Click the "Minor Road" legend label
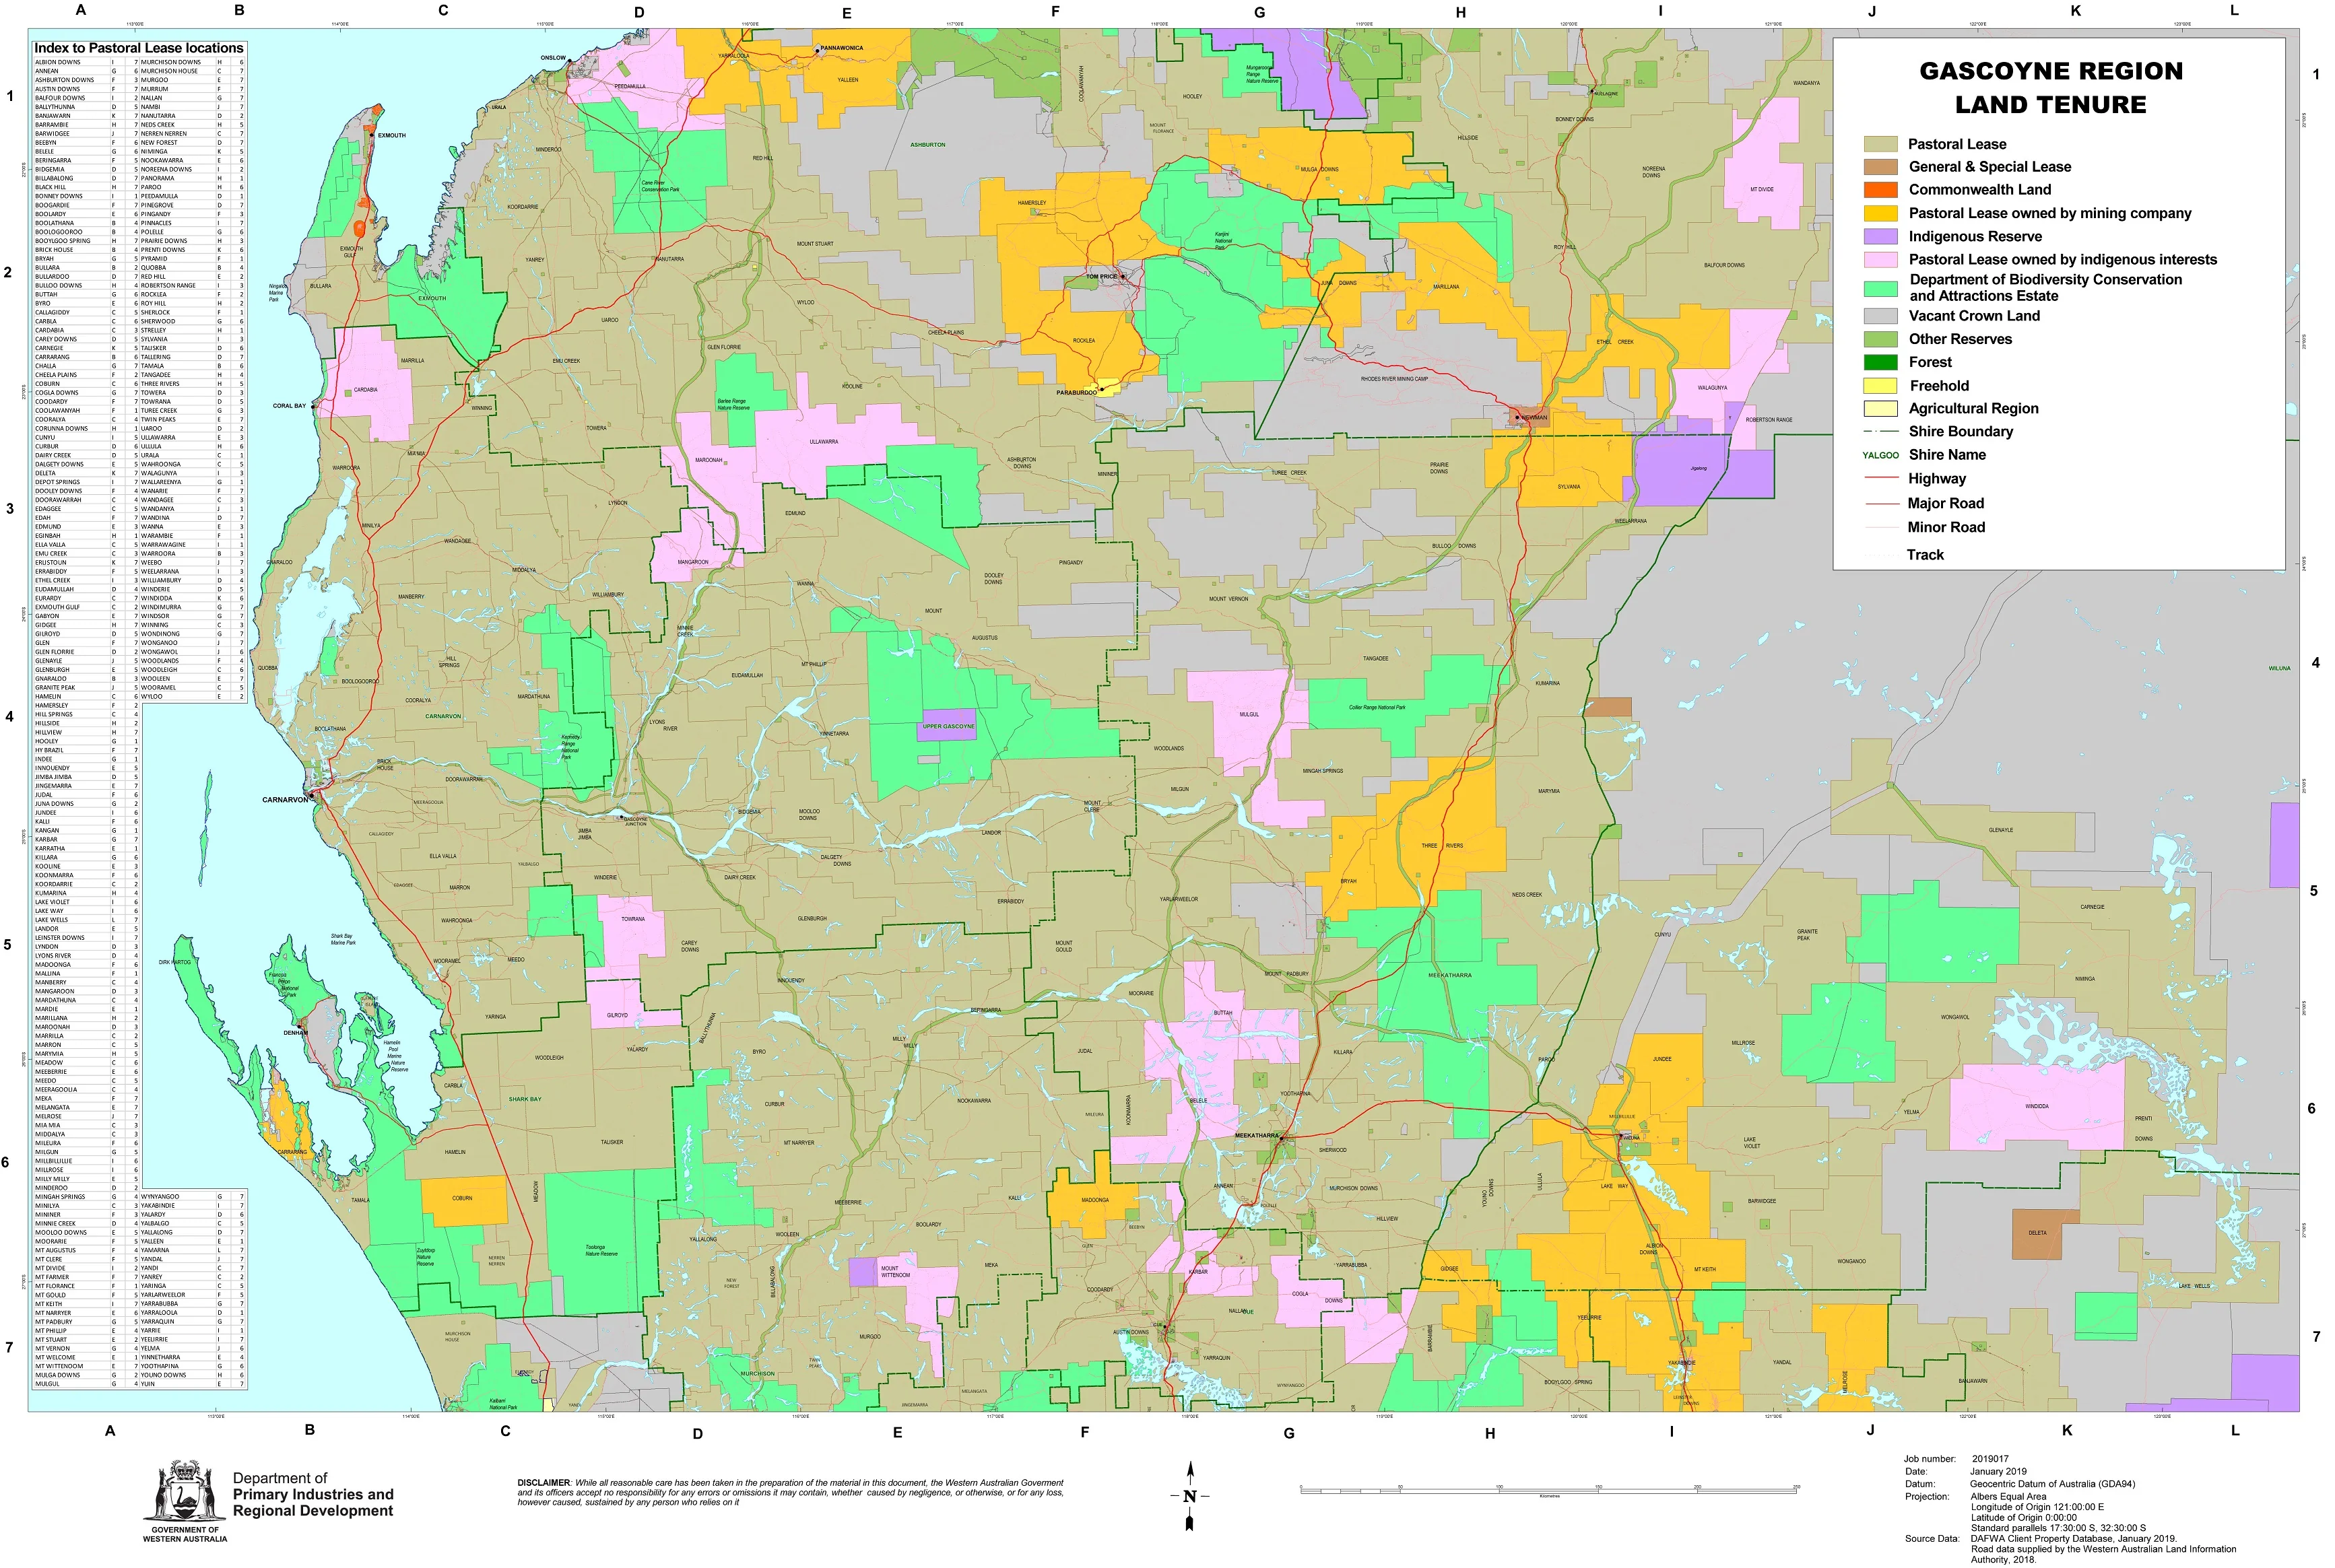Screen dimensions: 2335x1568 1946,528
